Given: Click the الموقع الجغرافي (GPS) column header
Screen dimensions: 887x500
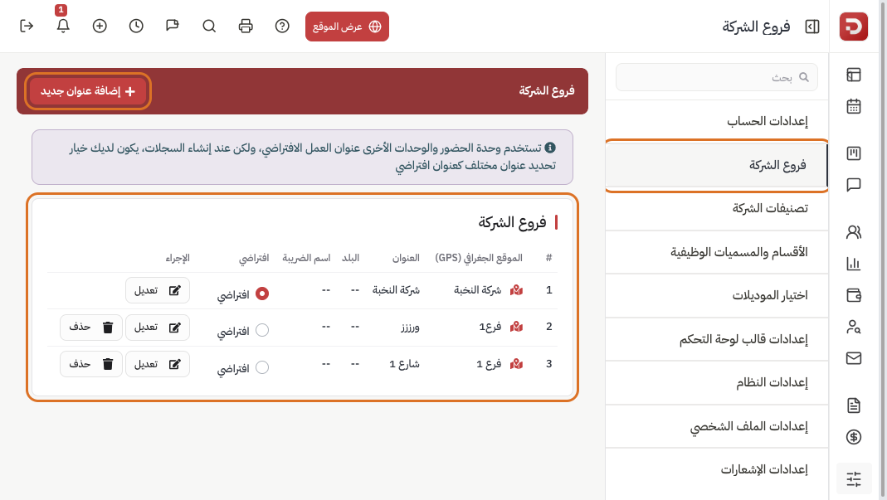Looking at the screenshot, I should coord(479,258).
